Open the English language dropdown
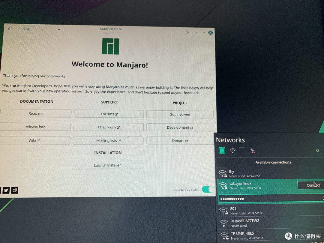This screenshot has width=324, height=243. [x=39, y=29]
